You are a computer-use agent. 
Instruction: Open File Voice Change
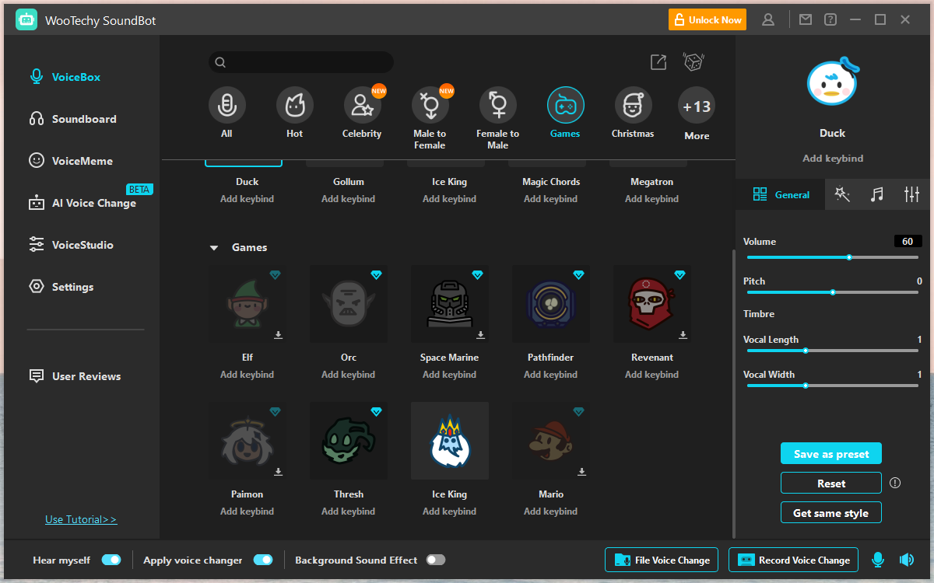662,560
